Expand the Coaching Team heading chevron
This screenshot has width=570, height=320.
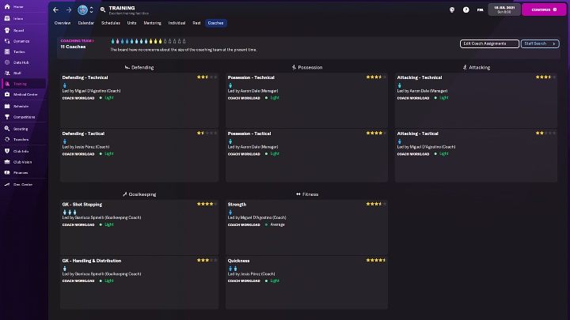93,40
